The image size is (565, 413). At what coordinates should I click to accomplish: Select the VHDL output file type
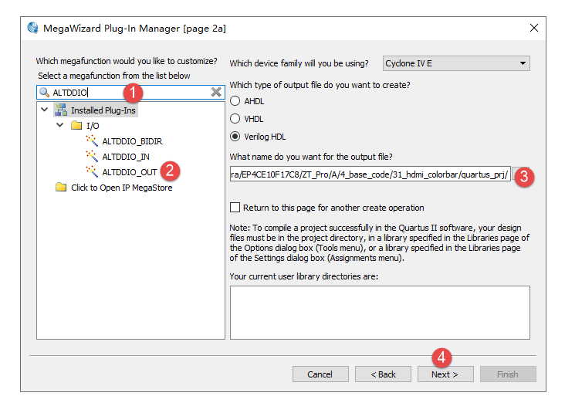(236, 119)
